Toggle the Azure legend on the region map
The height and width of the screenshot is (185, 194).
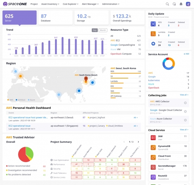(32, 100)
